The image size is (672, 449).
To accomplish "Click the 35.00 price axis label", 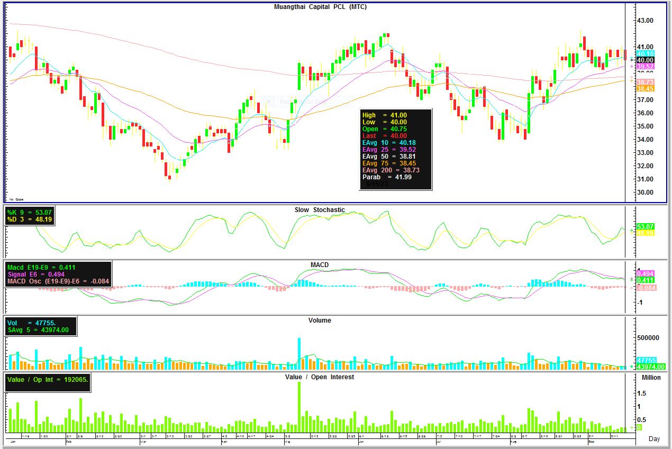I will [646, 126].
